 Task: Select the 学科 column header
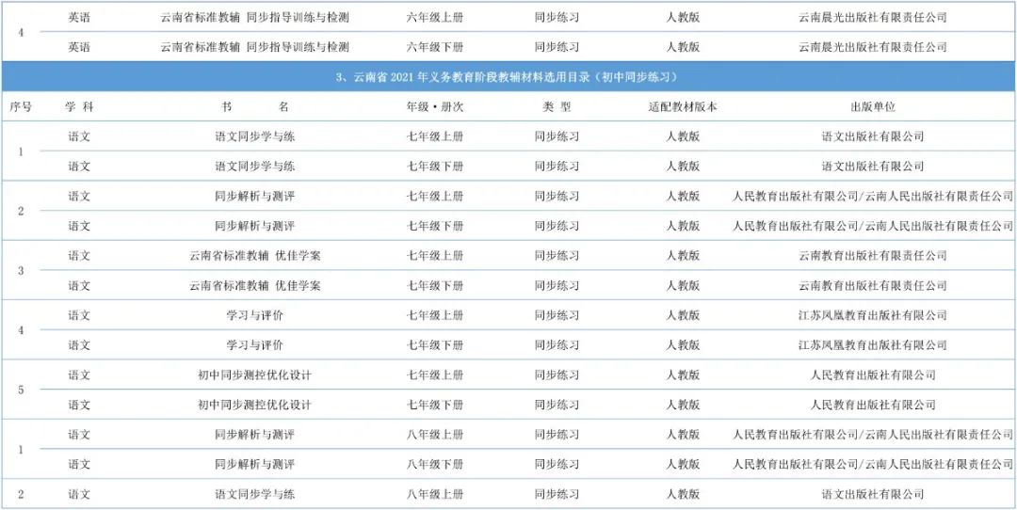79,107
